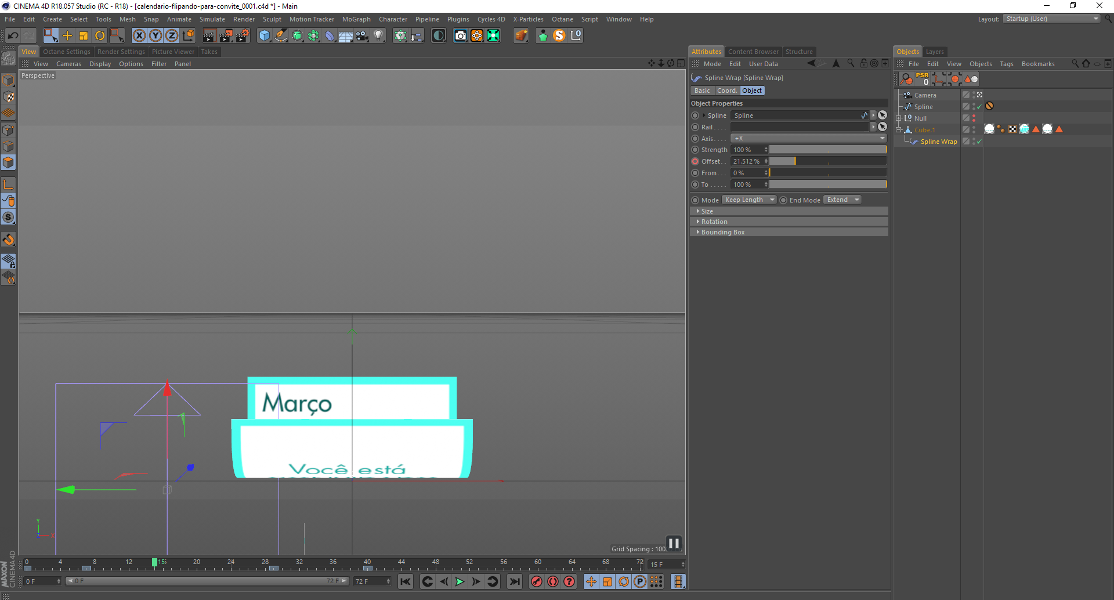Screen dimensions: 1114x600
Task: Click the Strength slider bar
Action: click(829, 150)
